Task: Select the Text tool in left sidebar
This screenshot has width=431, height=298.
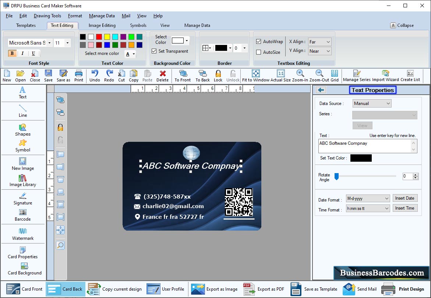Action: click(x=22, y=92)
